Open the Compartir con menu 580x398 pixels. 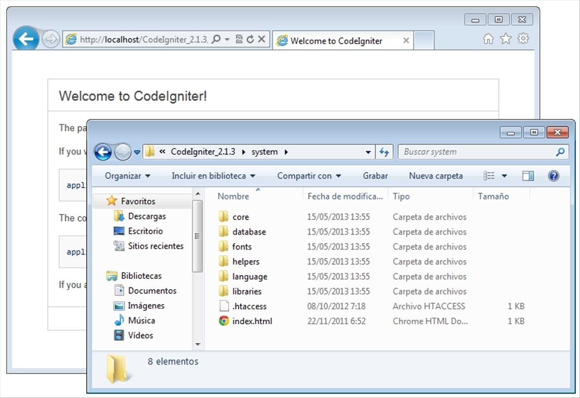(309, 176)
